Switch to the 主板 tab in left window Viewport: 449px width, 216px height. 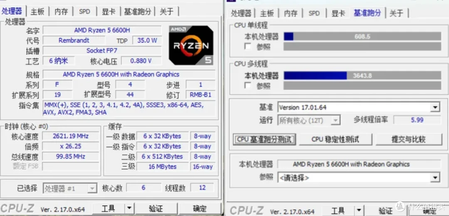(37, 12)
